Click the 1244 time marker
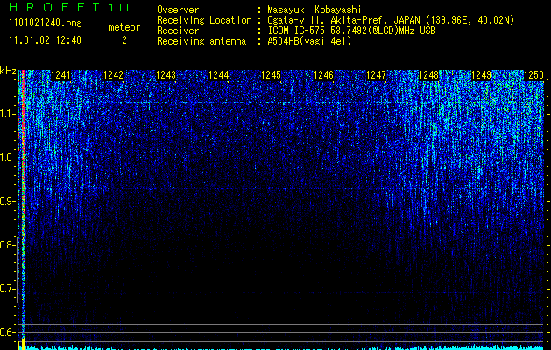Viewport: 551px width, 350px height. (219, 75)
